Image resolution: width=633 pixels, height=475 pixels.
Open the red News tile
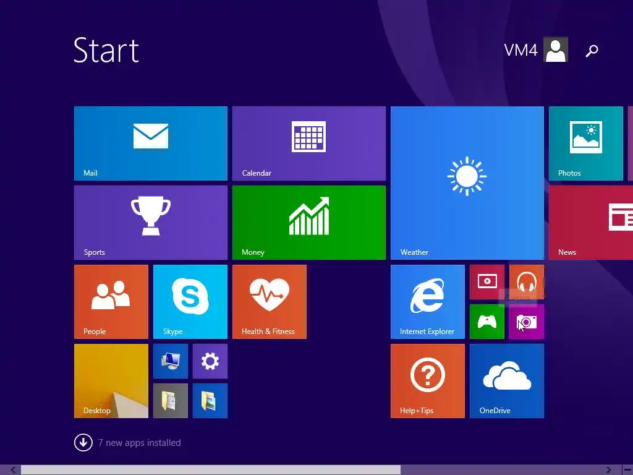coord(591,223)
